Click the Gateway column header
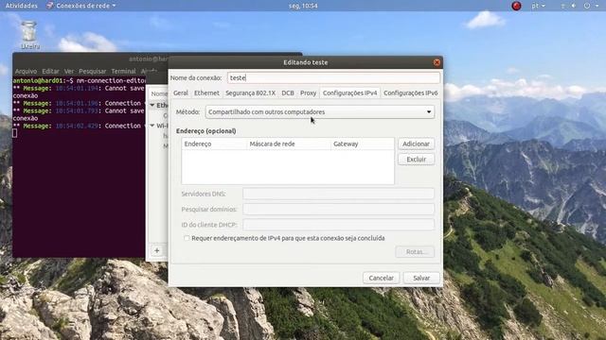Screen dimensions: 606x340 363,144
